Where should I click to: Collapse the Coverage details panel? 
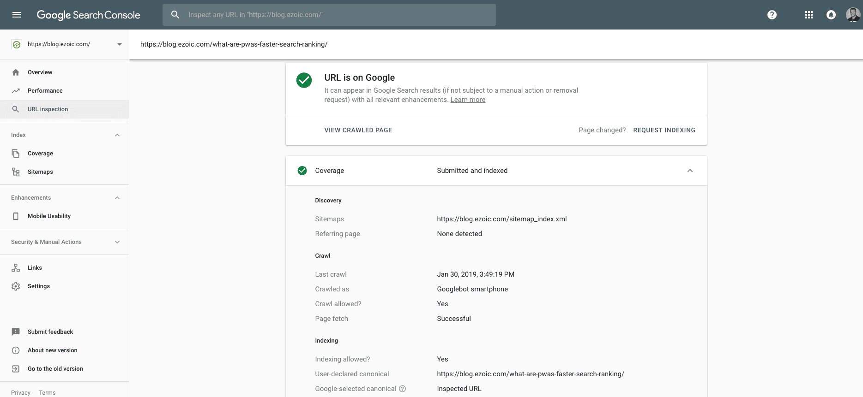[x=690, y=171]
